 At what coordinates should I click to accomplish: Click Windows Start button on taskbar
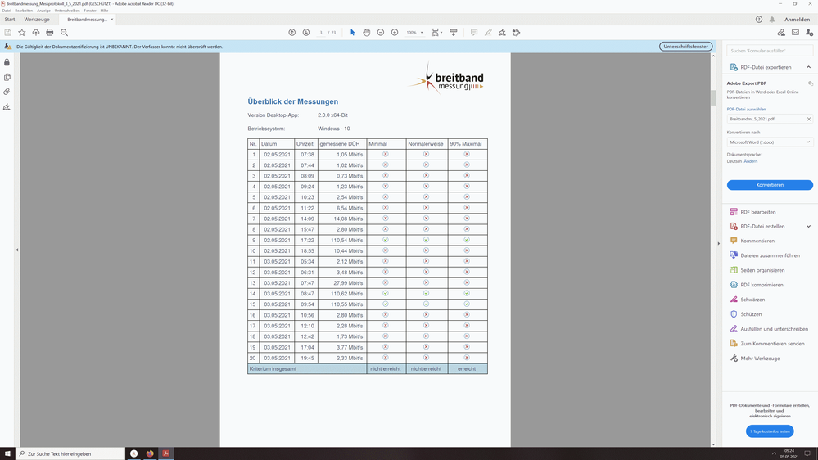tap(7, 453)
